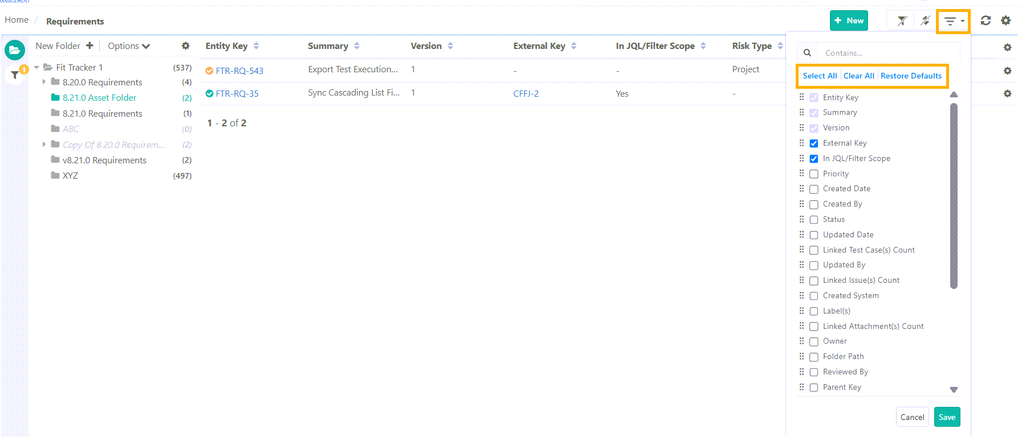Click the crossed lightning bolt toolbar icon
The image size is (1022, 437).
pos(925,21)
